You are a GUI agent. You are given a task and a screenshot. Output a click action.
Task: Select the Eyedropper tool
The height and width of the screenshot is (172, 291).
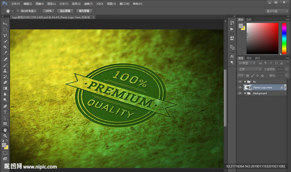point(5,53)
